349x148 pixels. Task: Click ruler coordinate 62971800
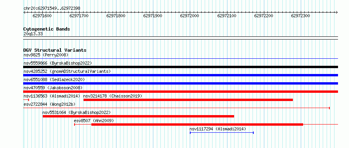[116, 16]
